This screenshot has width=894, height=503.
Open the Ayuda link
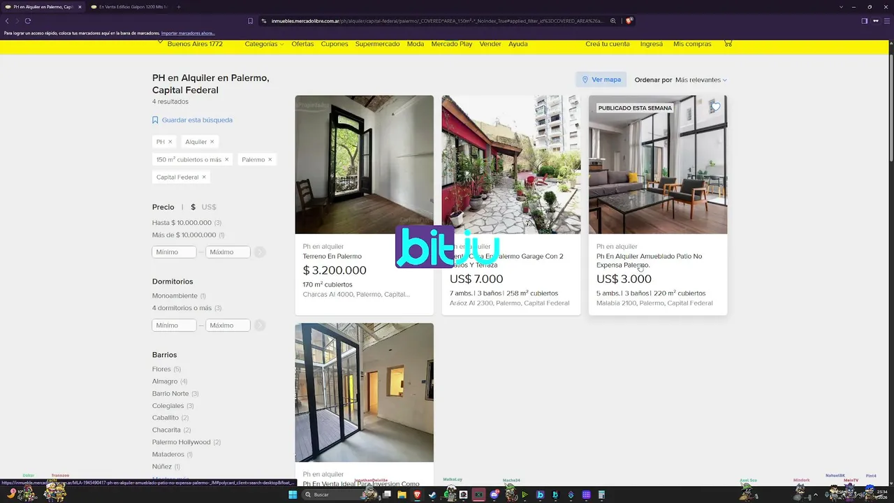point(518,44)
